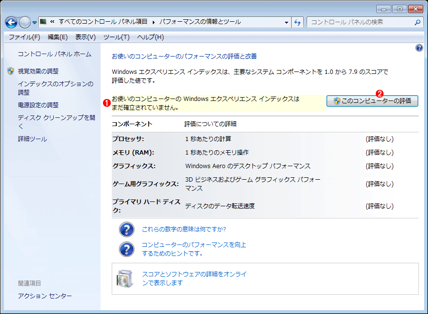The image size is (428, 314).
Task: Click help icon beside performance improvement hints
Action: point(127,249)
